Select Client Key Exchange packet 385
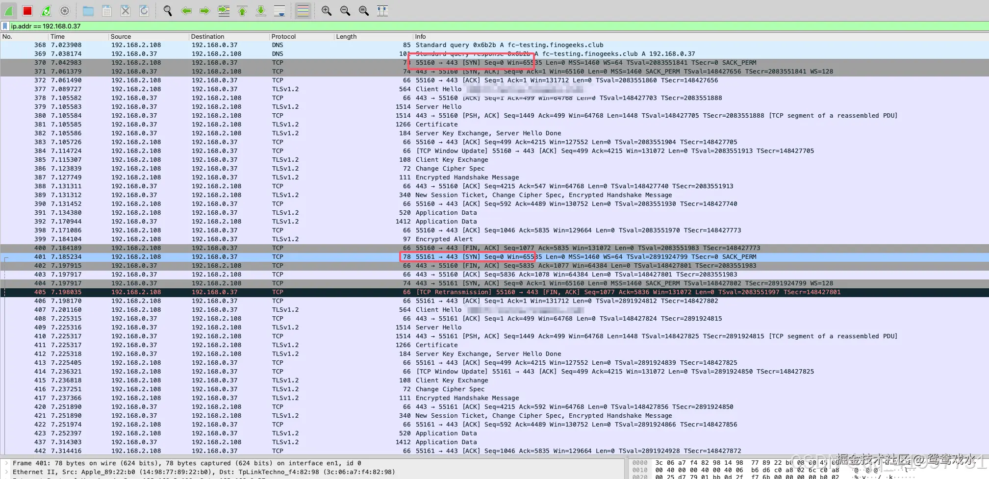The image size is (989, 479). [494, 160]
